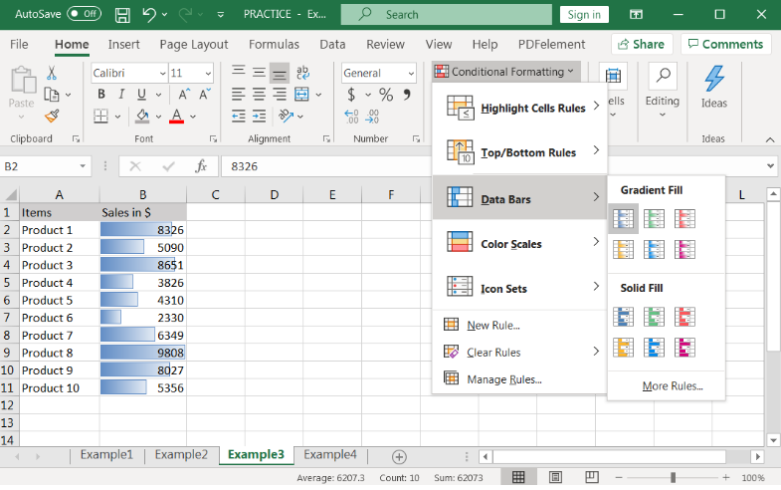Open the Font Color dropdown arrow
The width and height of the screenshot is (781, 490).
pyautogui.click(x=193, y=117)
